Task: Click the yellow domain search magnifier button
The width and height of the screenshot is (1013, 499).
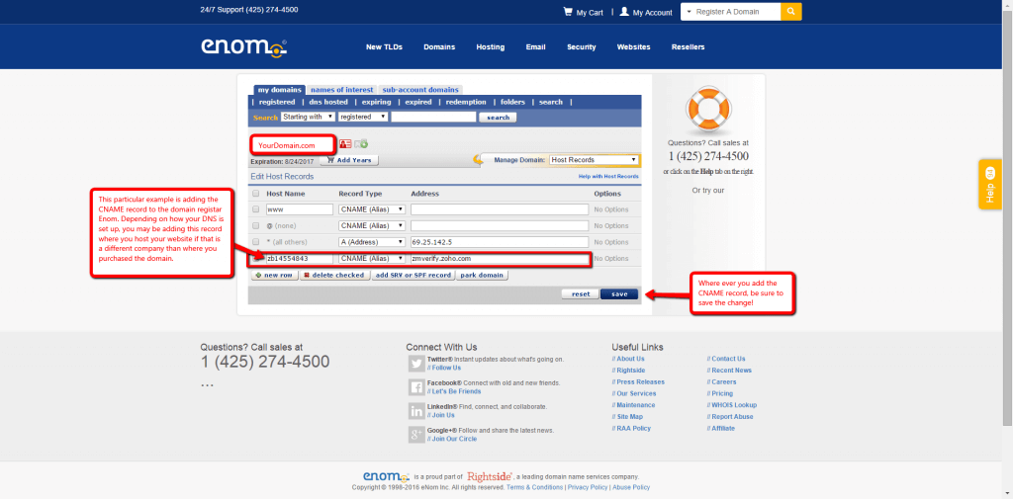Action: coord(790,12)
